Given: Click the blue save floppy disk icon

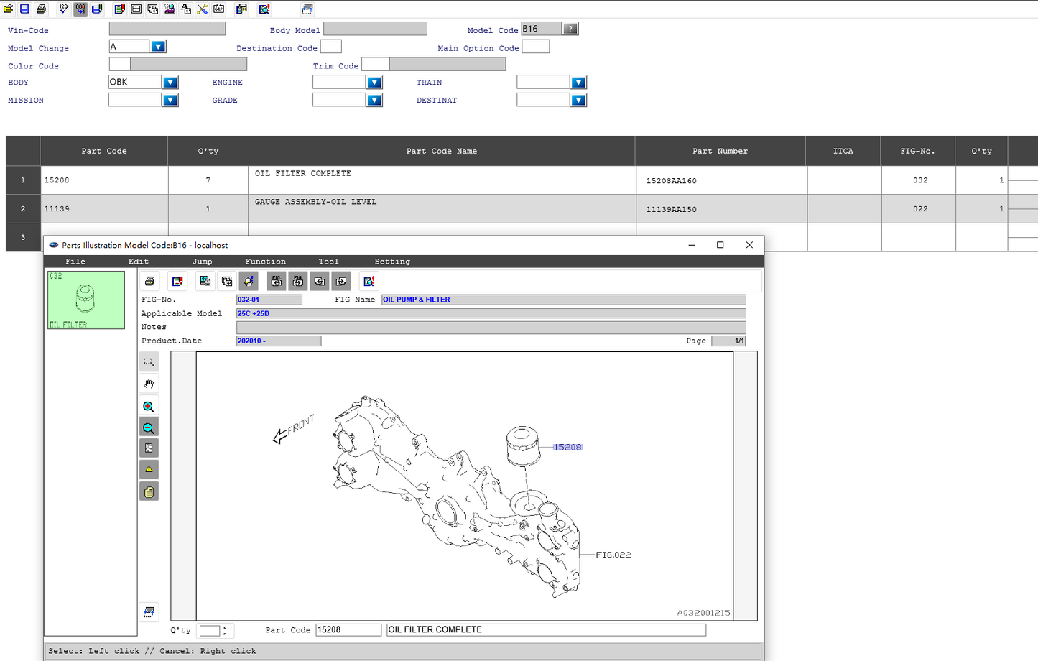Looking at the screenshot, I should (x=24, y=9).
